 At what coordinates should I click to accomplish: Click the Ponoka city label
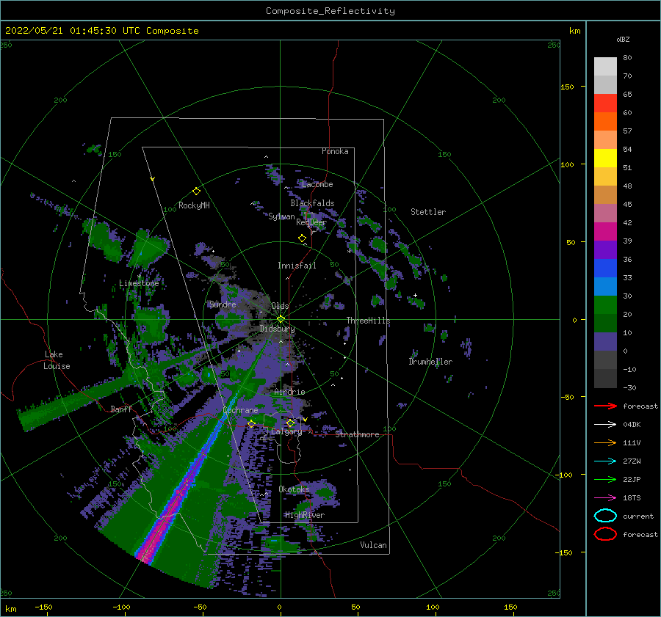pyautogui.click(x=335, y=151)
